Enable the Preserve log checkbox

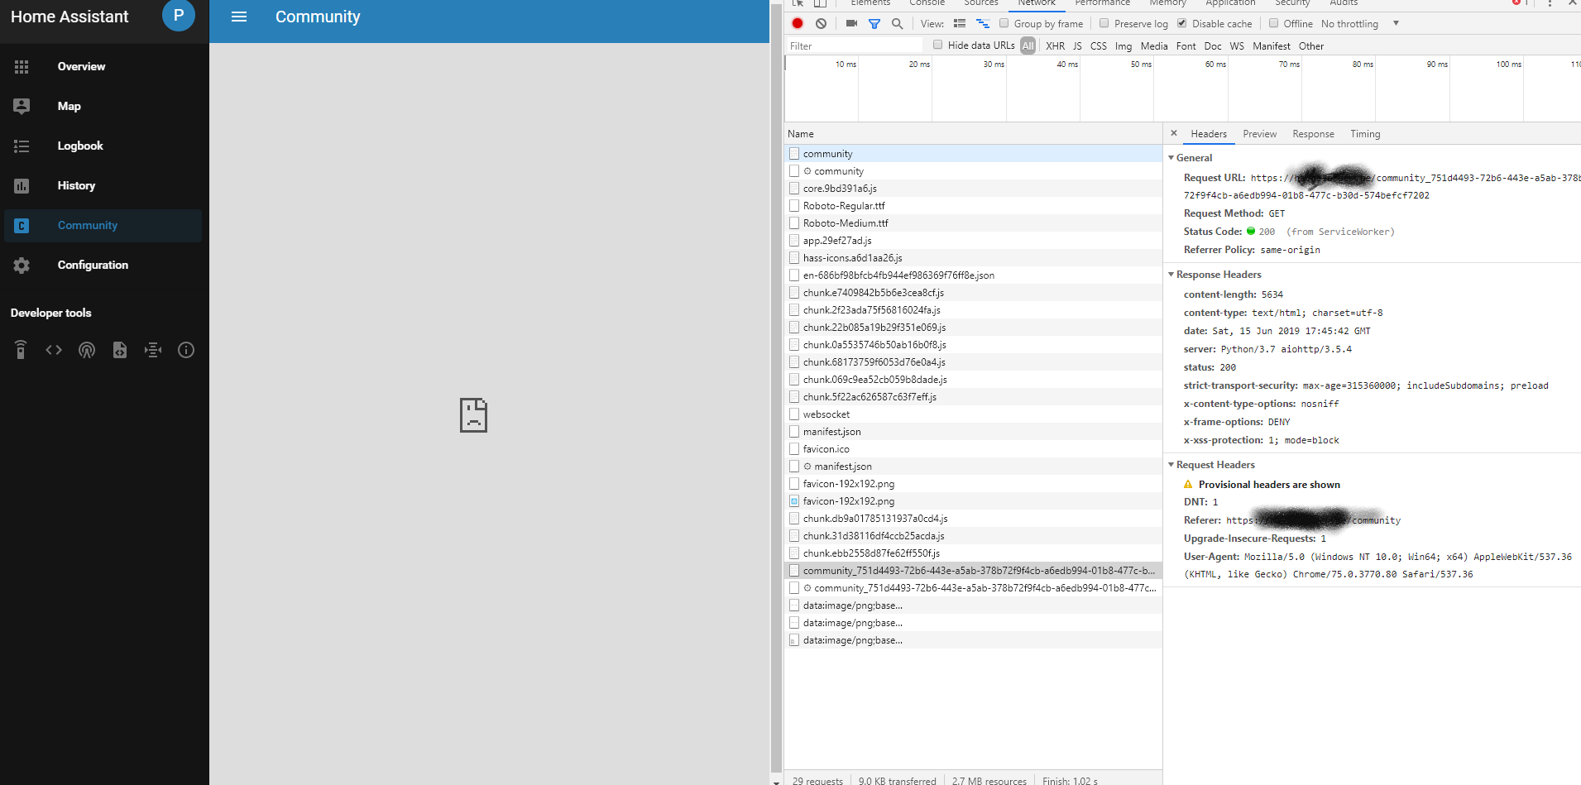click(1104, 23)
